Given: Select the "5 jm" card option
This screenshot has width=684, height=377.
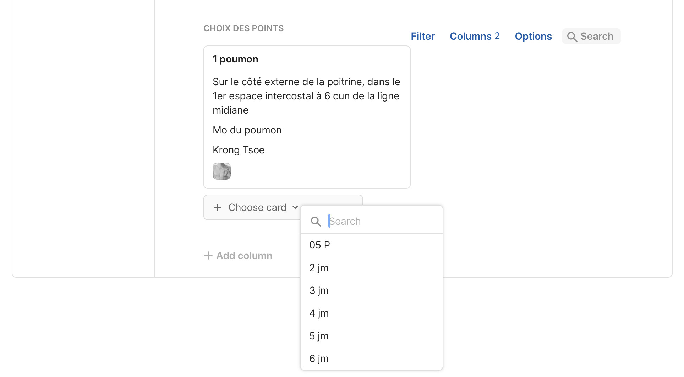Looking at the screenshot, I should coord(319,336).
